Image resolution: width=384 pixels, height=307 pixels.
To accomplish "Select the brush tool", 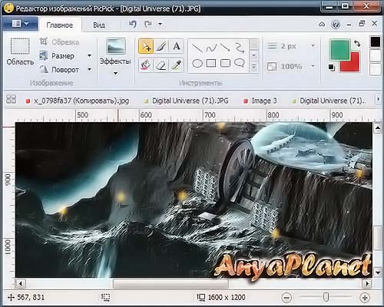I will pyautogui.click(x=161, y=46).
